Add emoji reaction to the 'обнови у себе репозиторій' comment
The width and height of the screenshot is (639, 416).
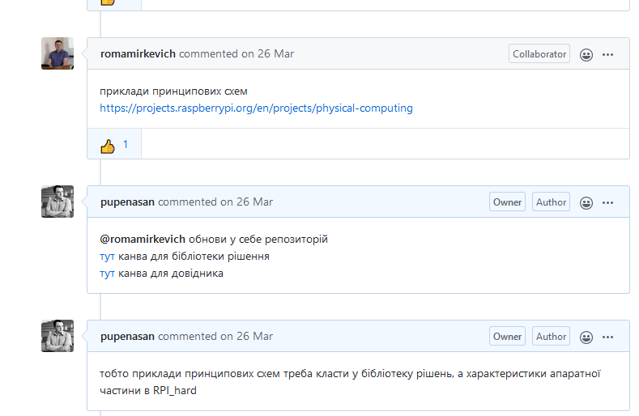click(x=586, y=202)
